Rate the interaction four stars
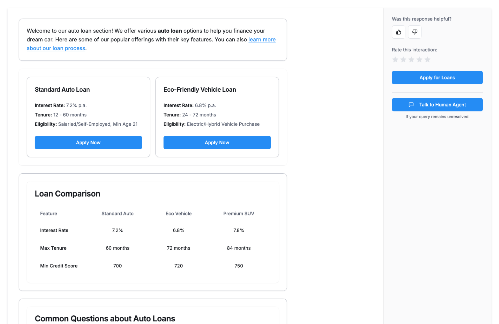Screen dimensions: 499x324 pyautogui.click(x=419, y=60)
